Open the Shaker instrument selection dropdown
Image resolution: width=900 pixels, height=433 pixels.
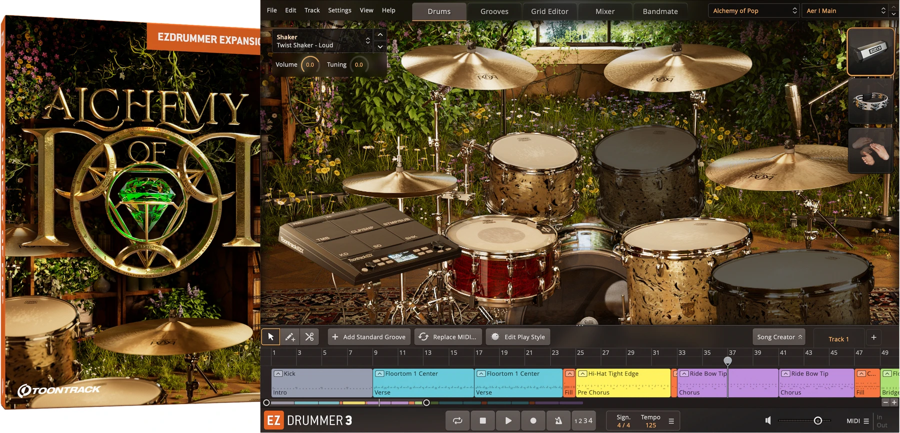(323, 41)
